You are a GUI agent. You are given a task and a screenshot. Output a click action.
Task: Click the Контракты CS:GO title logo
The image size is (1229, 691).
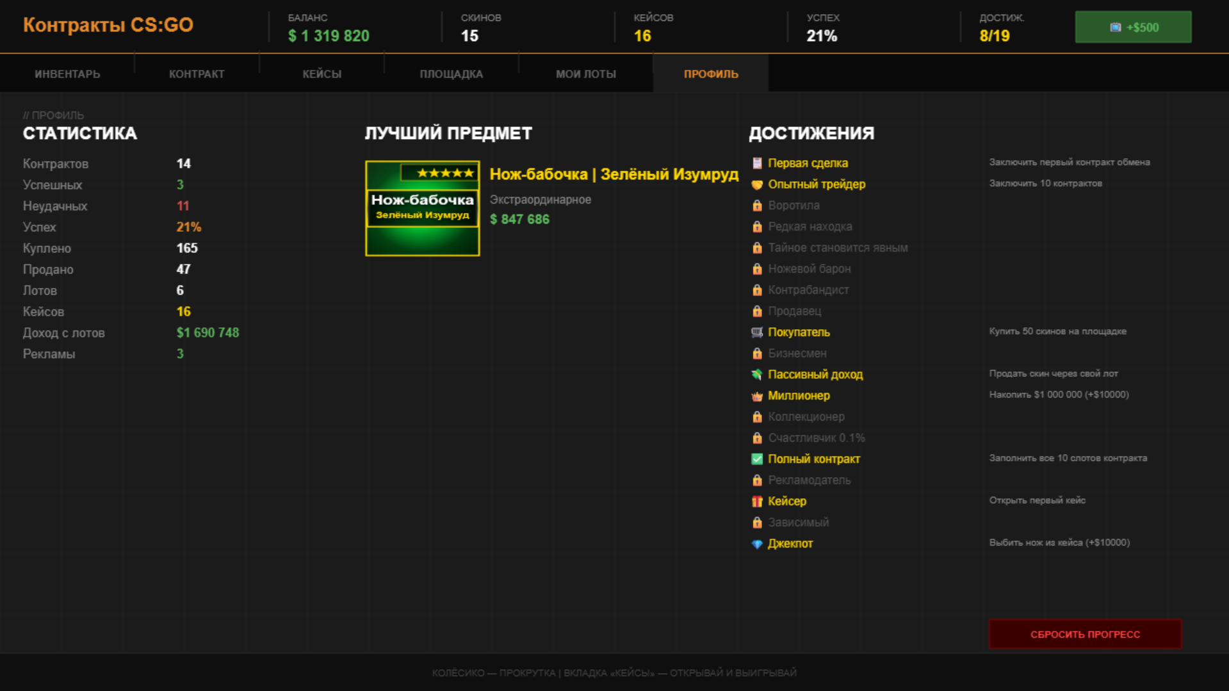[108, 25]
